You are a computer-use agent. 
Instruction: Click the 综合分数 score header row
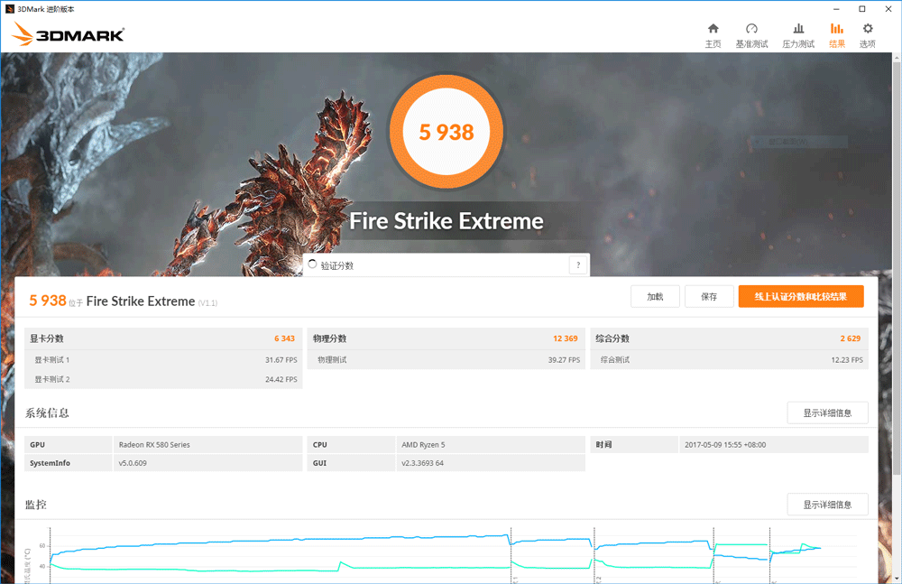(729, 338)
